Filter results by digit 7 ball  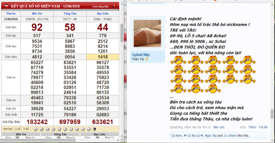coord(77,129)
